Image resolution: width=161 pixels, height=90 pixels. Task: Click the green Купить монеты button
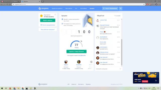tap(48, 20)
